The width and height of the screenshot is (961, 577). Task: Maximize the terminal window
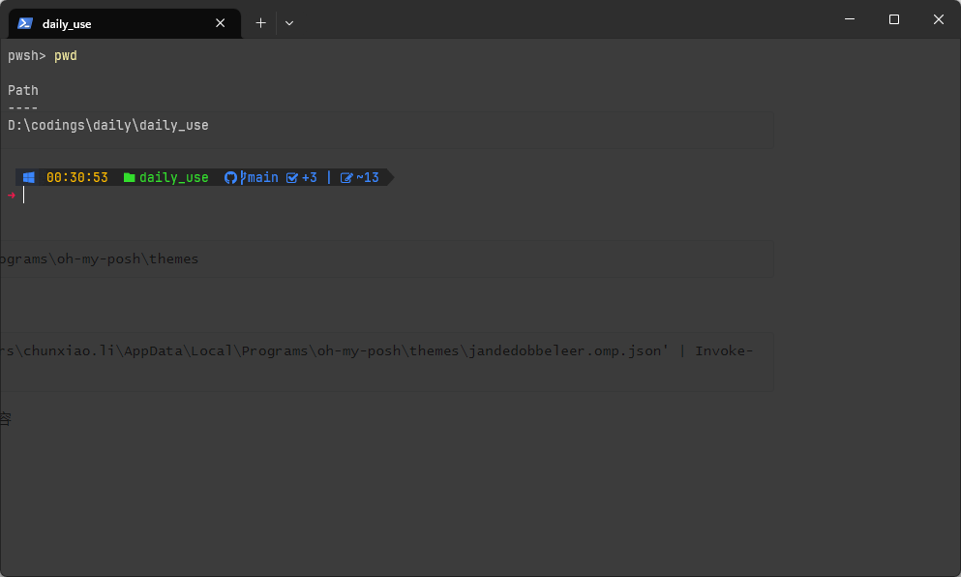[894, 19]
